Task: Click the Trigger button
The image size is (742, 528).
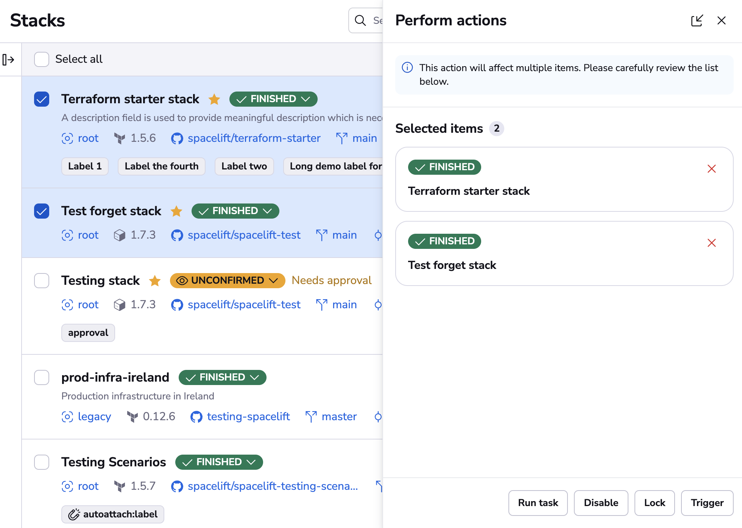Action: pyautogui.click(x=707, y=503)
